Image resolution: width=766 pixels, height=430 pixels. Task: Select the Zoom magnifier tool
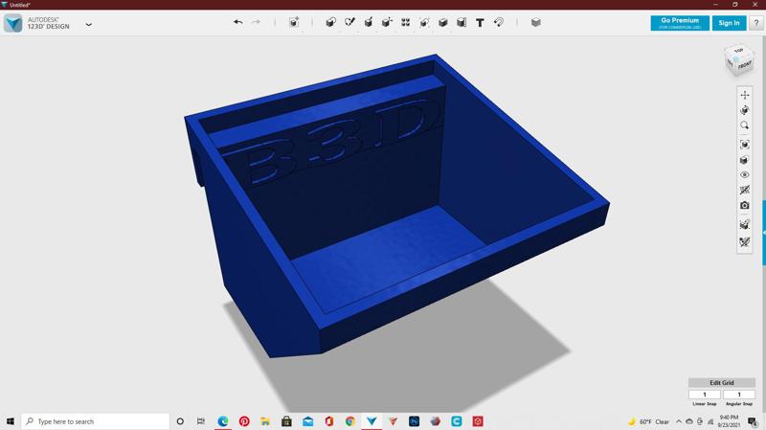click(745, 125)
